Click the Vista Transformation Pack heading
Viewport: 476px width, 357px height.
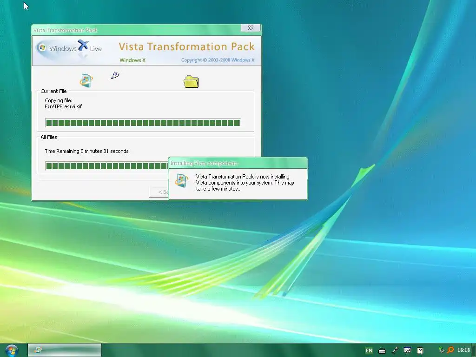click(186, 46)
